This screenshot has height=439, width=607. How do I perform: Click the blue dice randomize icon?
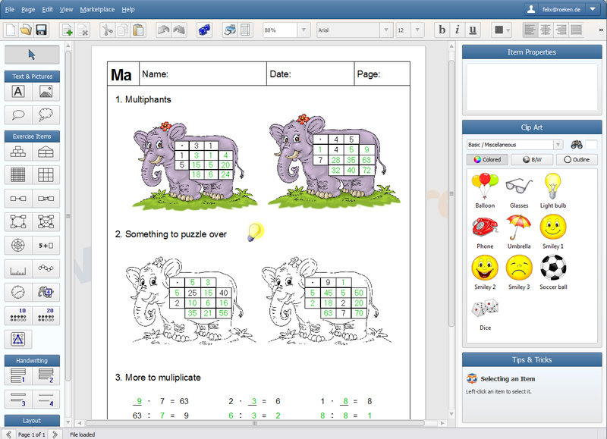click(204, 30)
